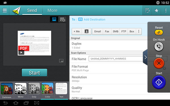Click the star favorites icon
Image resolution: width=170 pixels, height=106 pixels.
click(x=156, y=10)
